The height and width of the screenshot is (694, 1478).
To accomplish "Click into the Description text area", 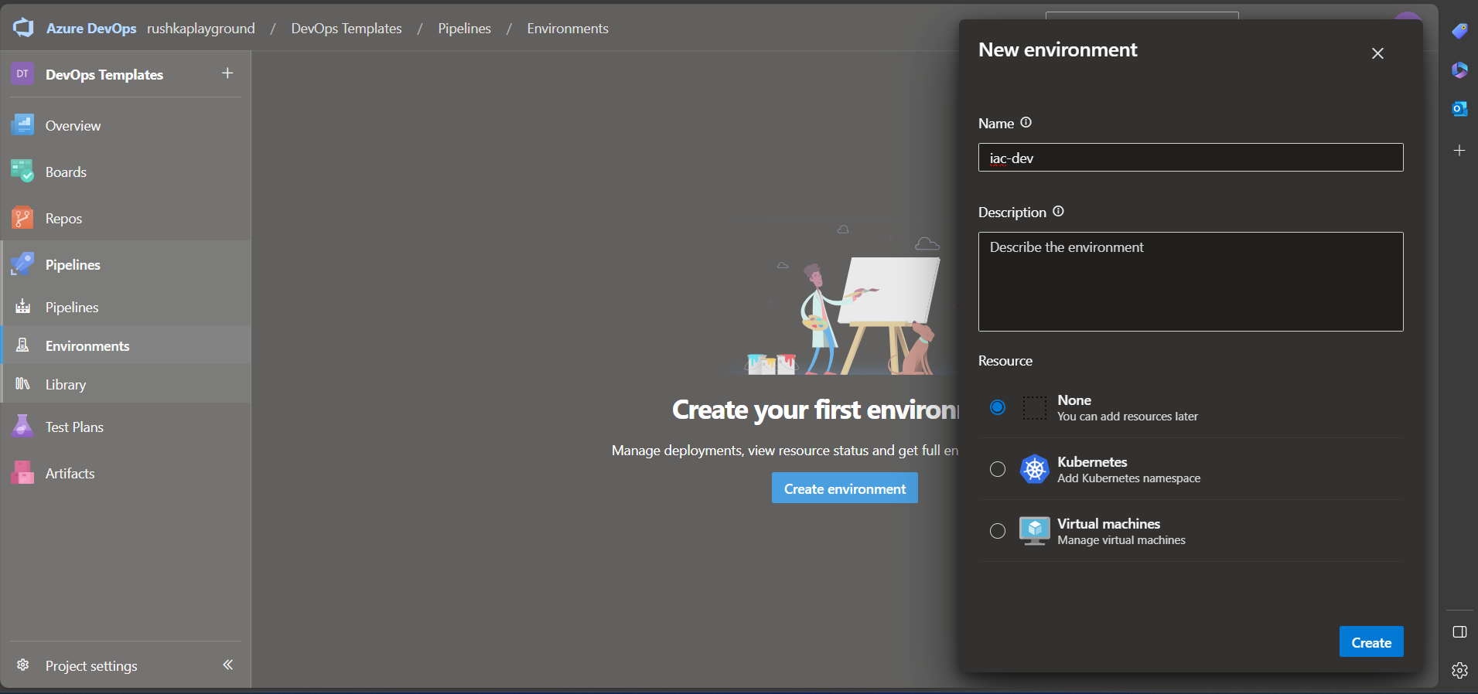I will [x=1190, y=282].
